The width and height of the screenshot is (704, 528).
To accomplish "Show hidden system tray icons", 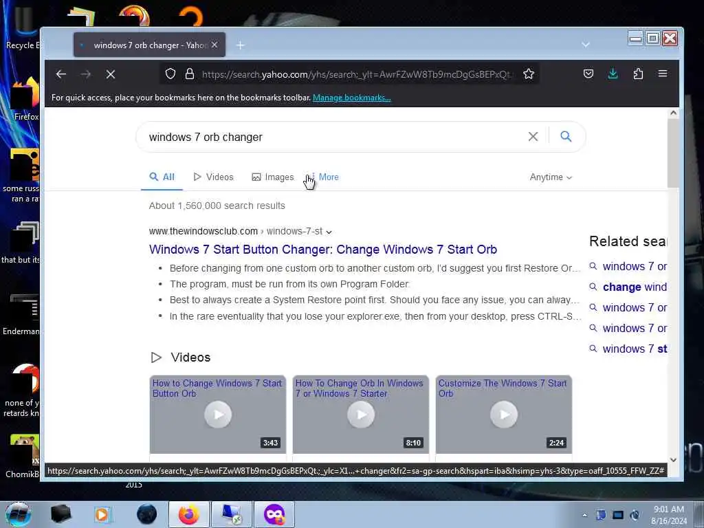I will [584, 516].
